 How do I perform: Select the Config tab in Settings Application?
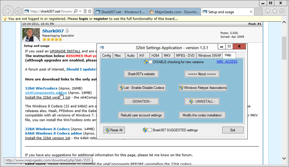(106, 56)
